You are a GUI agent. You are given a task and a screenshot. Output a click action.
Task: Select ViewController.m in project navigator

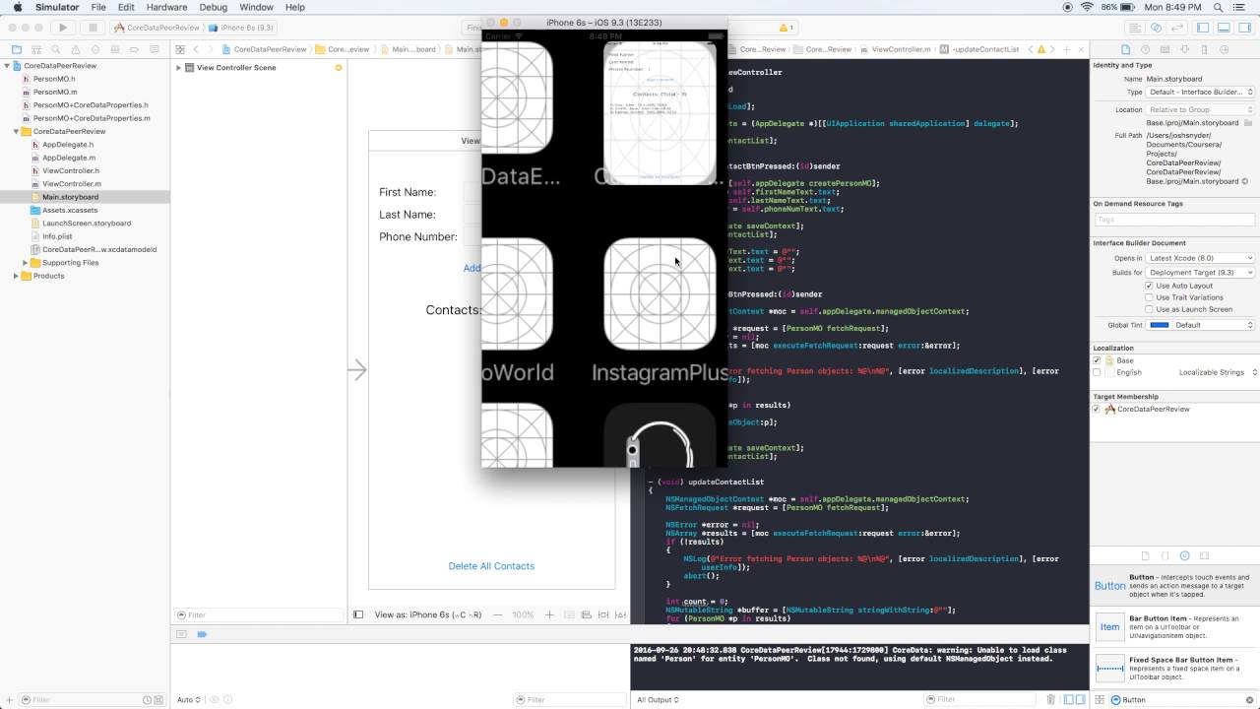click(x=72, y=184)
